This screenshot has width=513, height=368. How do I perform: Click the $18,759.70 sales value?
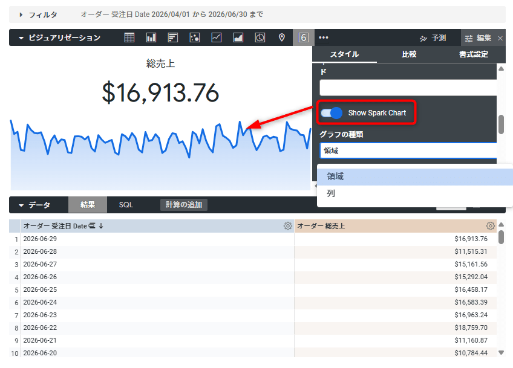click(471, 328)
